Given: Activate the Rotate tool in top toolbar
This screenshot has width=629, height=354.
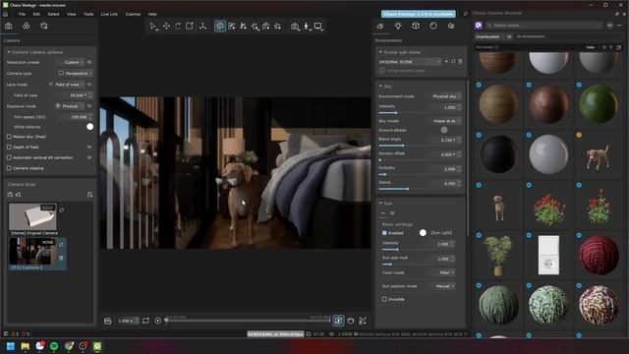Looking at the screenshot, I should 178,27.
